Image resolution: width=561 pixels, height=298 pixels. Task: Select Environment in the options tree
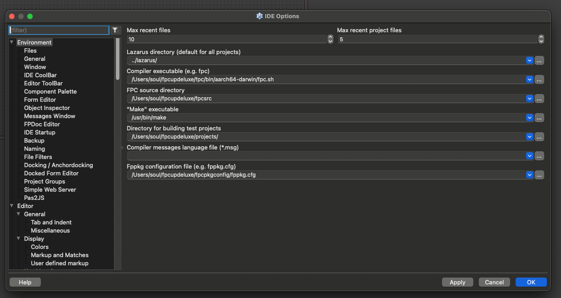click(x=35, y=42)
